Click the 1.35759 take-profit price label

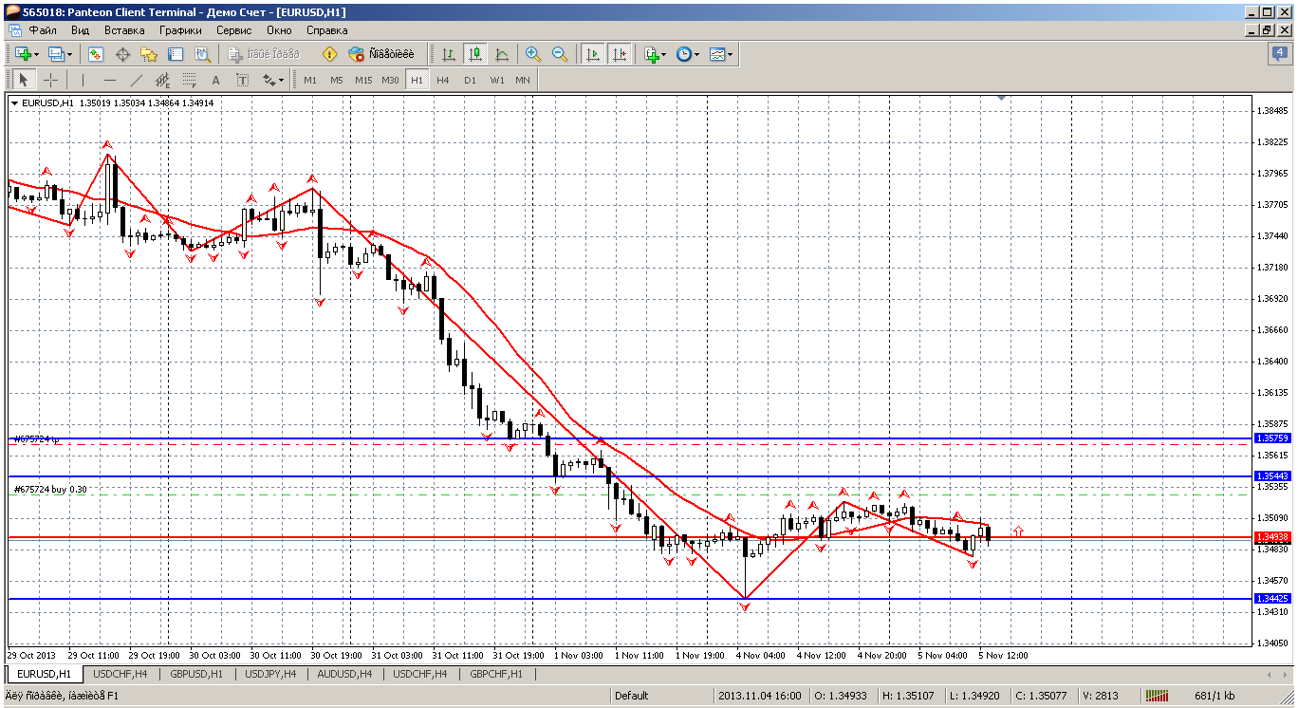pyautogui.click(x=1271, y=438)
